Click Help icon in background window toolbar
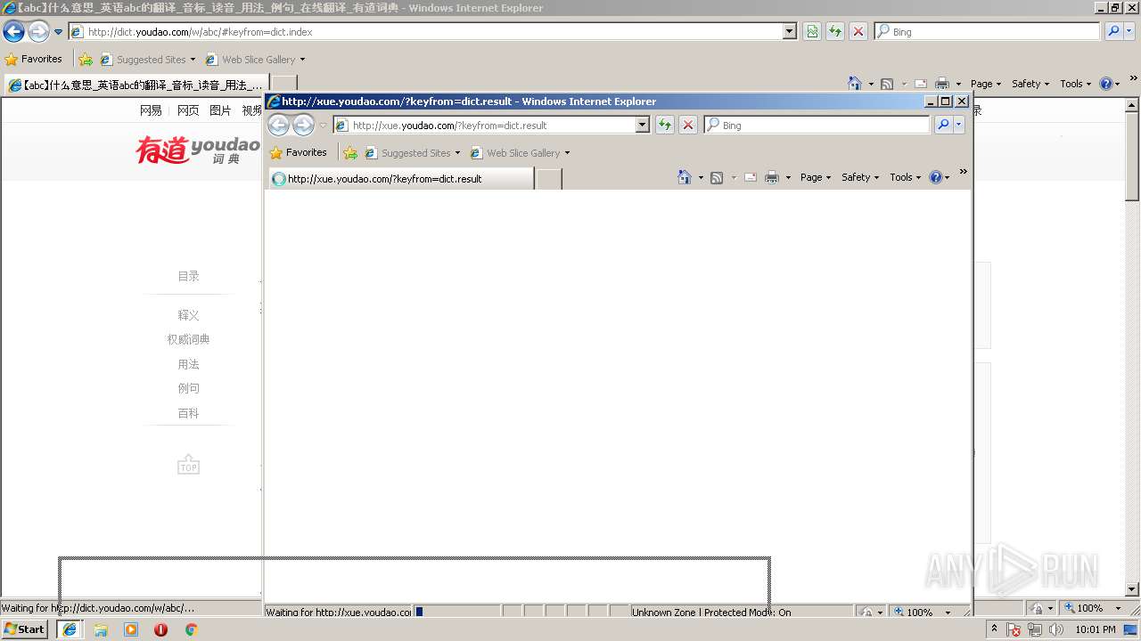Image resolution: width=1141 pixels, height=641 pixels. (x=1106, y=84)
